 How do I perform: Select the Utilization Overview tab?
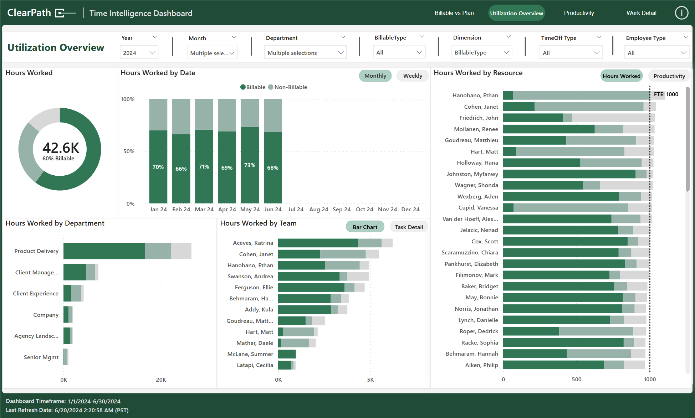point(516,13)
